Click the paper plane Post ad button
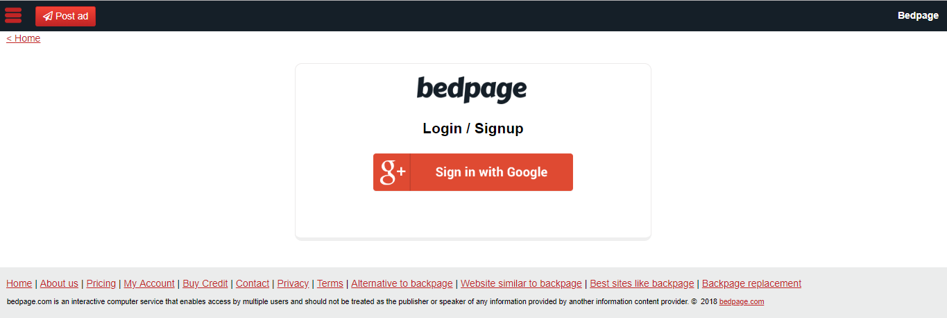 (65, 16)
